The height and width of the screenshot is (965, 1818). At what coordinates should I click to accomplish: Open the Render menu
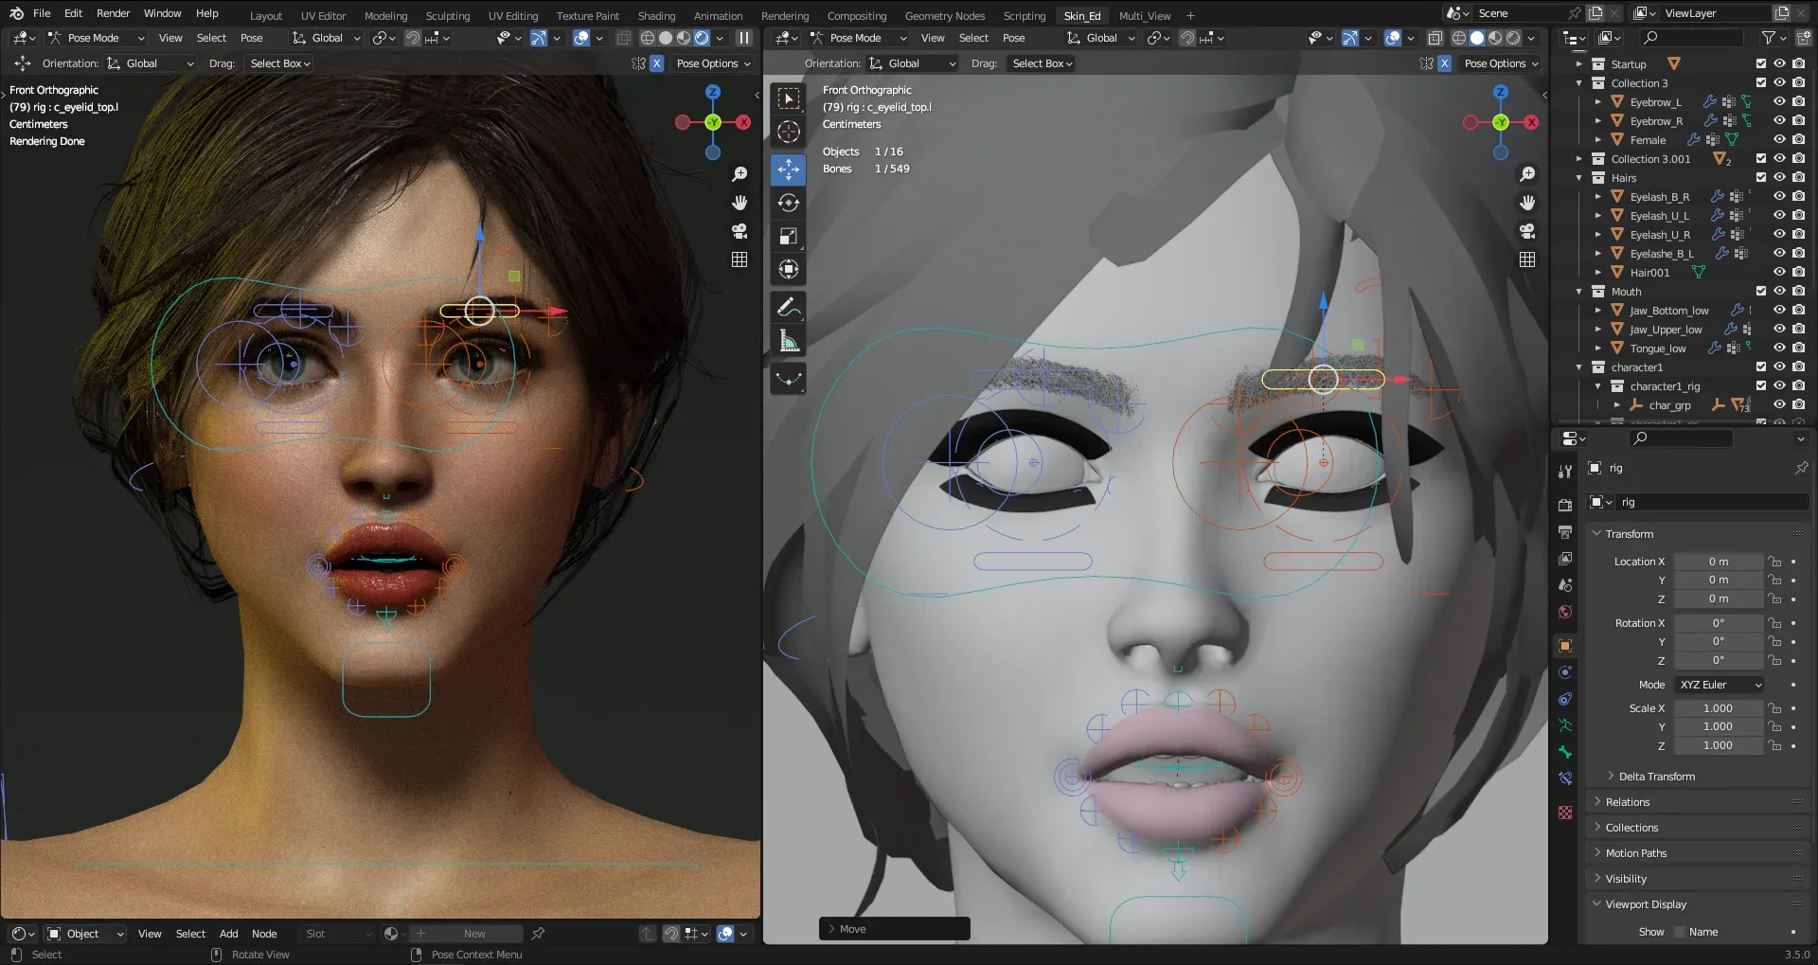coord(113,13)
